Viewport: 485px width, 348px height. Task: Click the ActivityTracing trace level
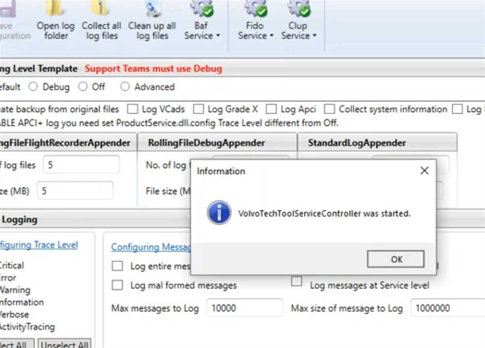[x=27, y=327]
